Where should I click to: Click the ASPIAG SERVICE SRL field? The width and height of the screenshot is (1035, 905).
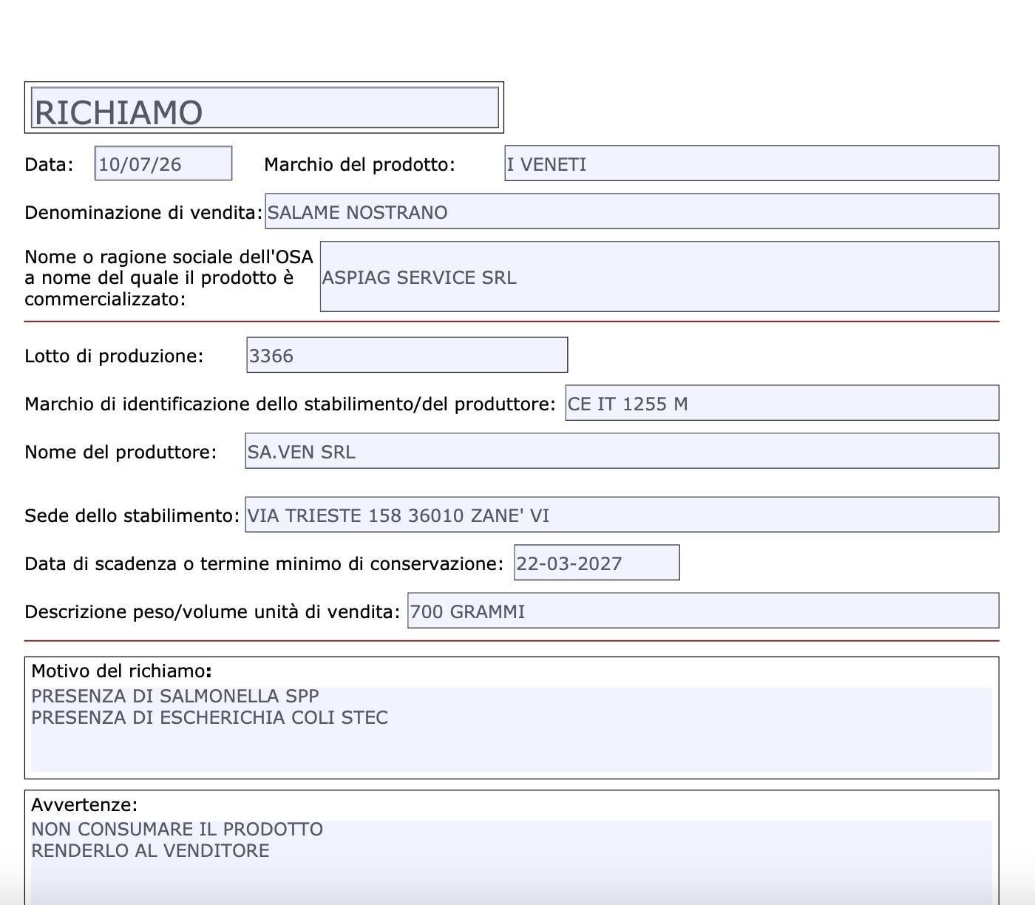click(x=659, y=277)
